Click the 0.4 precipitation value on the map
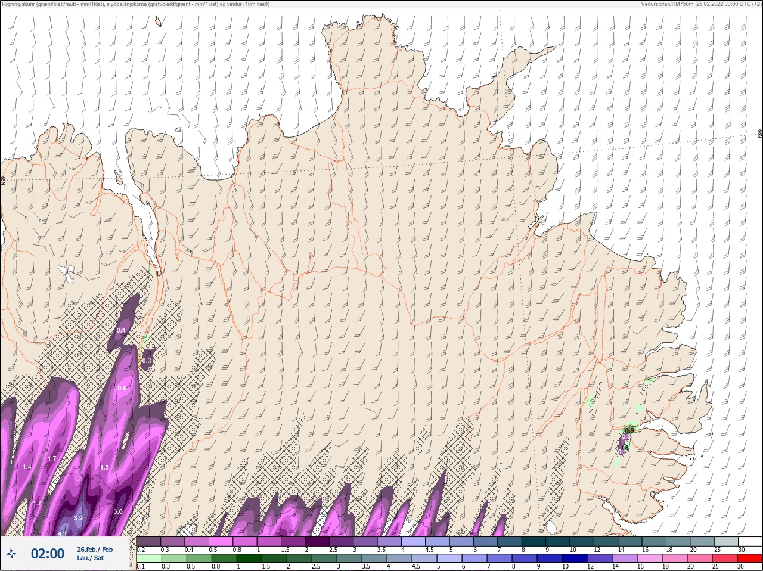This screenshot has height=571, width=763. click(122, 330)
